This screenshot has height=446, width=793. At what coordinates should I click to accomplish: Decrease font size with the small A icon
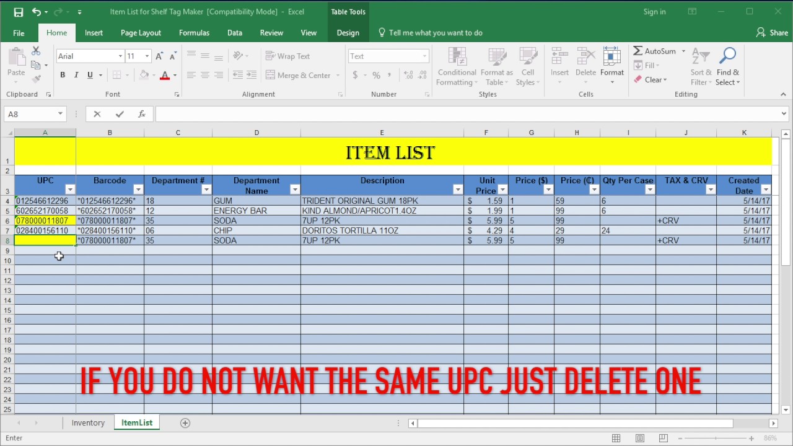[x=172, y=56]
